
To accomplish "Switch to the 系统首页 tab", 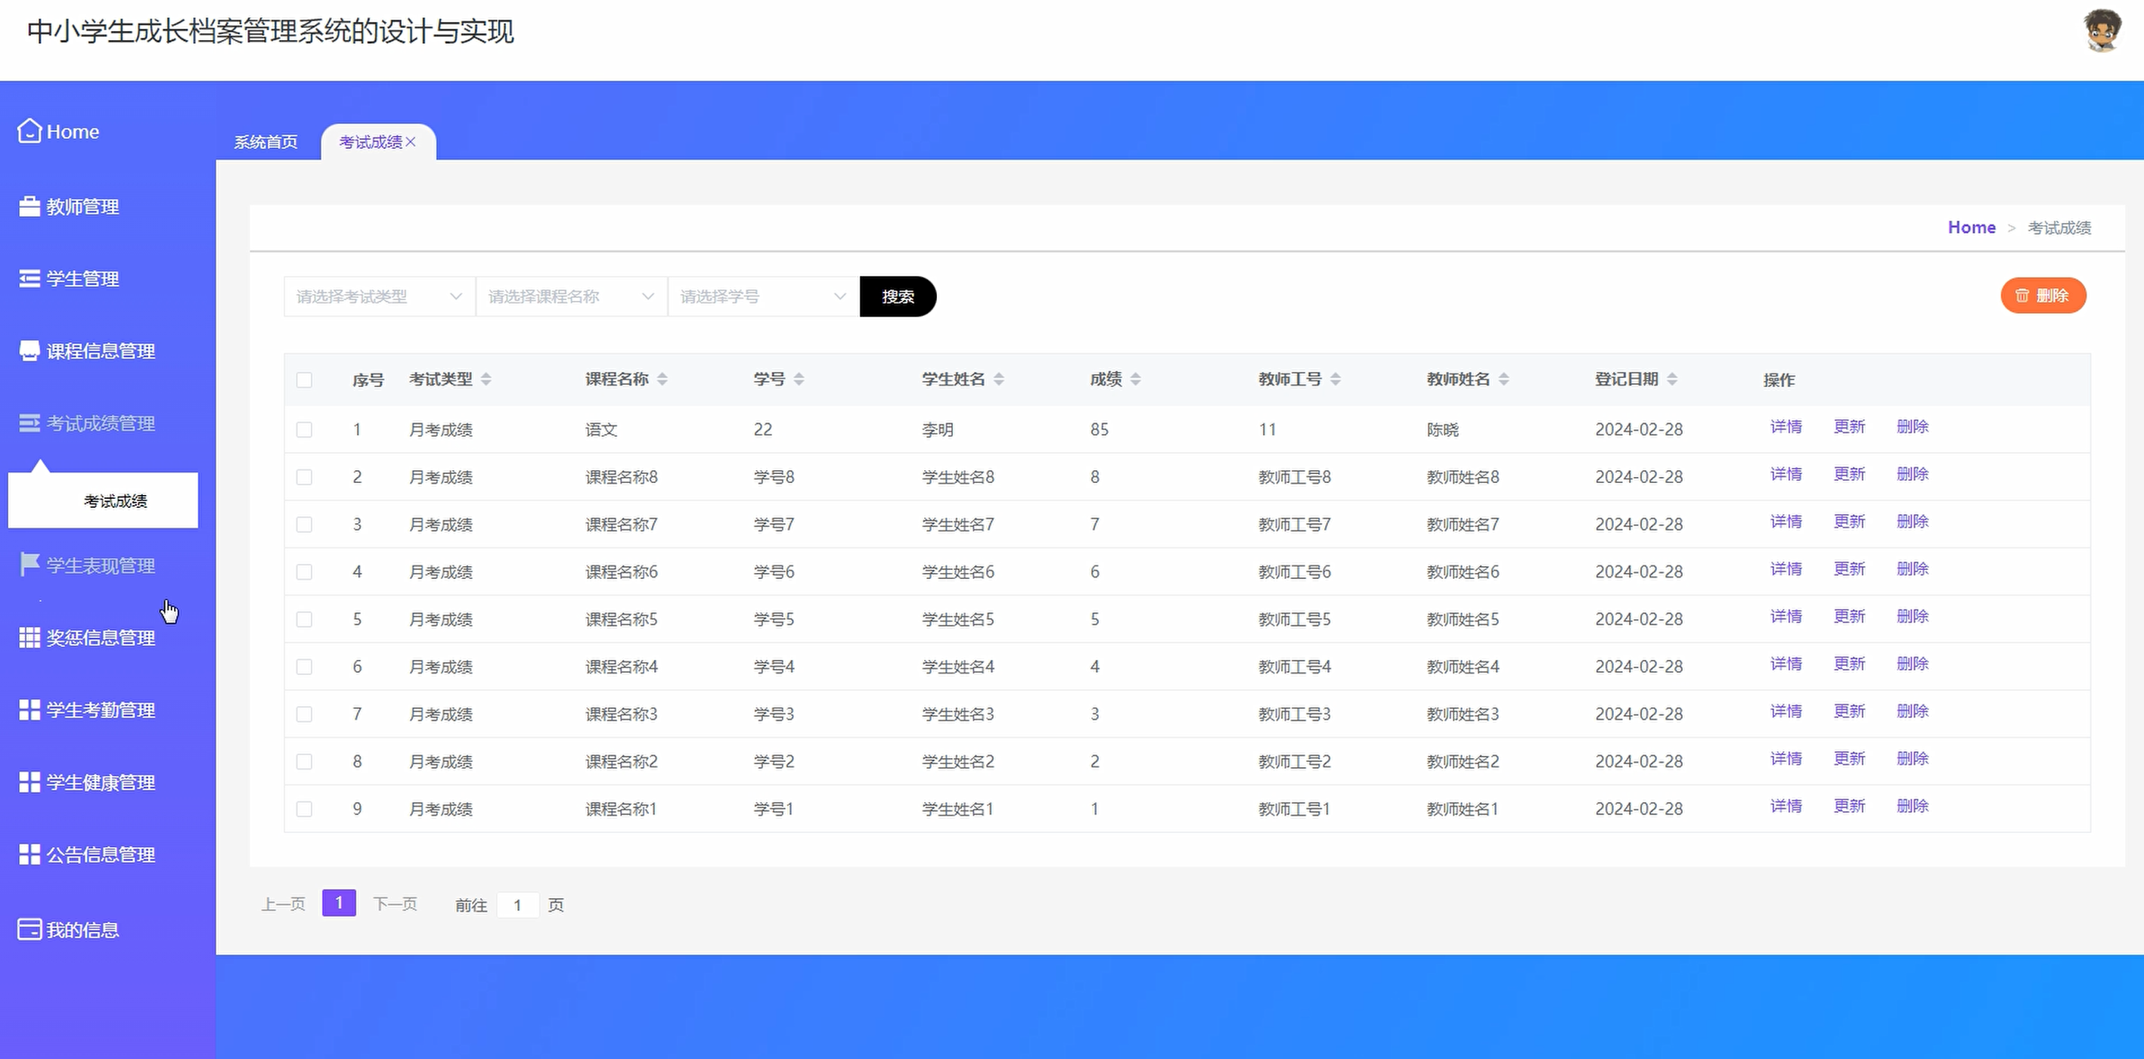I will pos(265,142).
